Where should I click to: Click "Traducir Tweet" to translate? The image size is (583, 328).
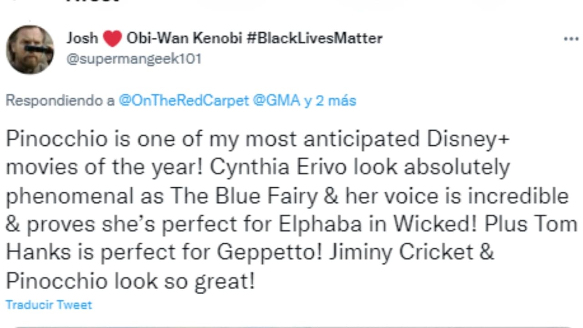tap(49, 305)
